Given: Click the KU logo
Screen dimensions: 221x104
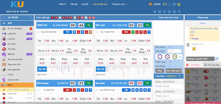Looking at the screenshot, I should 17,4.
